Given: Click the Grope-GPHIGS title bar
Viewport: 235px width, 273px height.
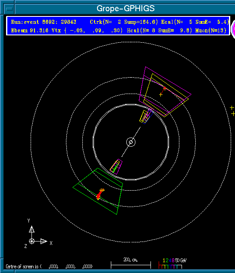Looking at the screenshot, I should click(125, 9).
